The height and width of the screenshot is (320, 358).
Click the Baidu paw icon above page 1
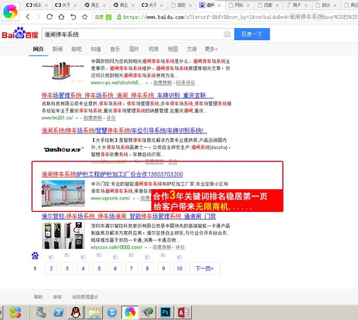[35, 256]
